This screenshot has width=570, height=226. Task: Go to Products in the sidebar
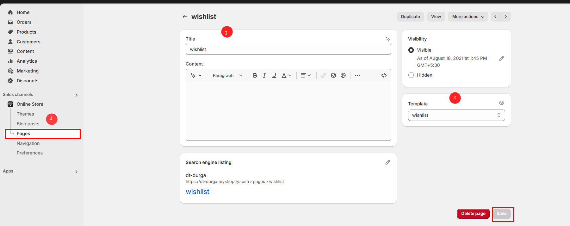(x=26, y=32)
